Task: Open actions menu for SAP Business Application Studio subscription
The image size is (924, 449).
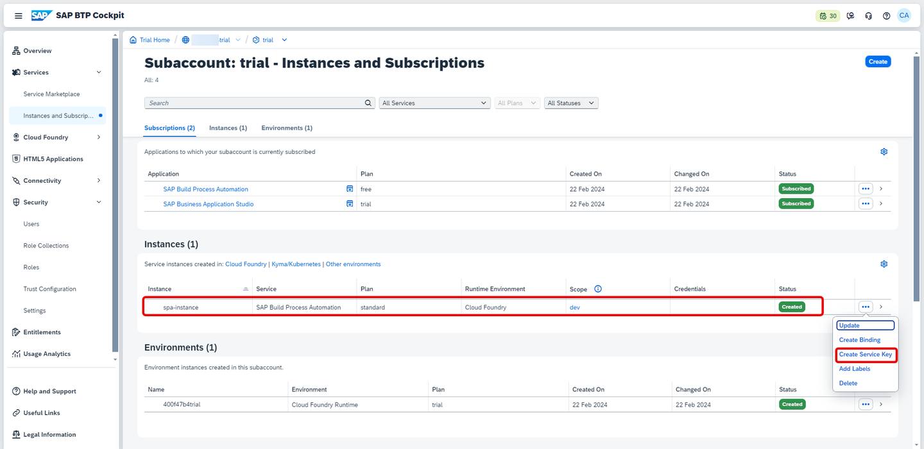Action: click(866, 203)
